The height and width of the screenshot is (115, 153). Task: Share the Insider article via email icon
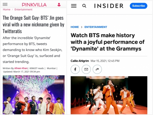pyautogui.click(x=86, y=69)
